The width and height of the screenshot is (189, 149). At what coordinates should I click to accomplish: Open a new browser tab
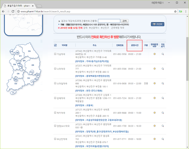pos(39,6)
